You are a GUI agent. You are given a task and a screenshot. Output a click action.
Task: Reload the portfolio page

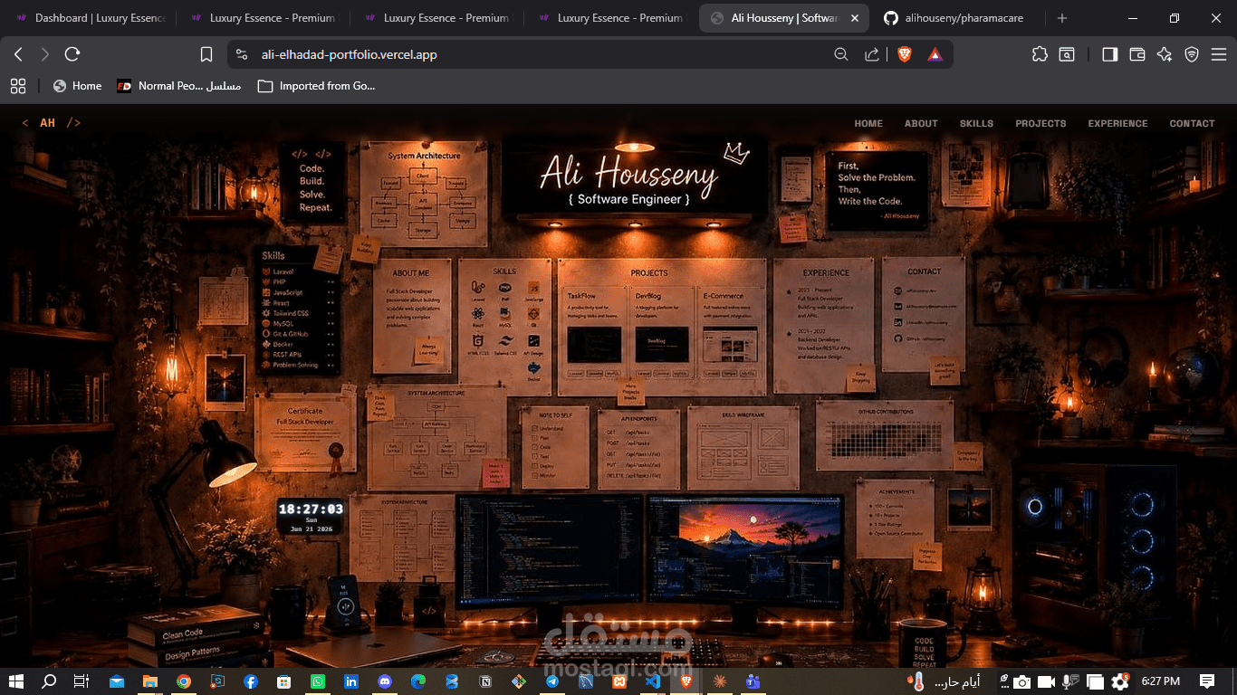click(72, 54)
